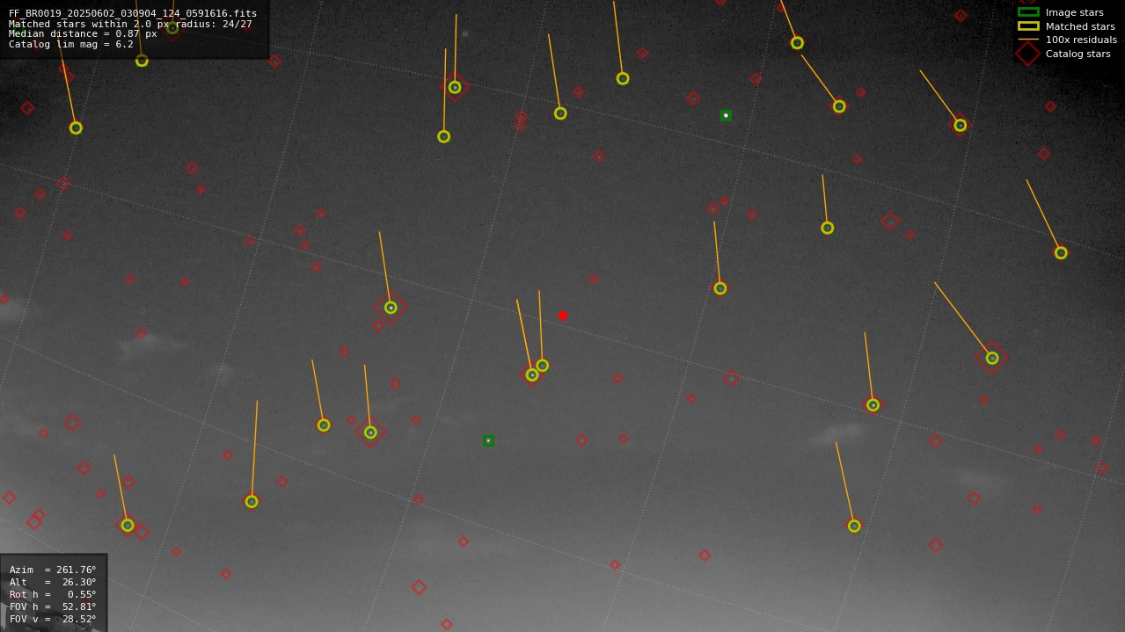The width and height of the screenshot is (1125, 632).
Task: Click the 'Catalog lim mag = 6.2' text
Action: [71, 44]
